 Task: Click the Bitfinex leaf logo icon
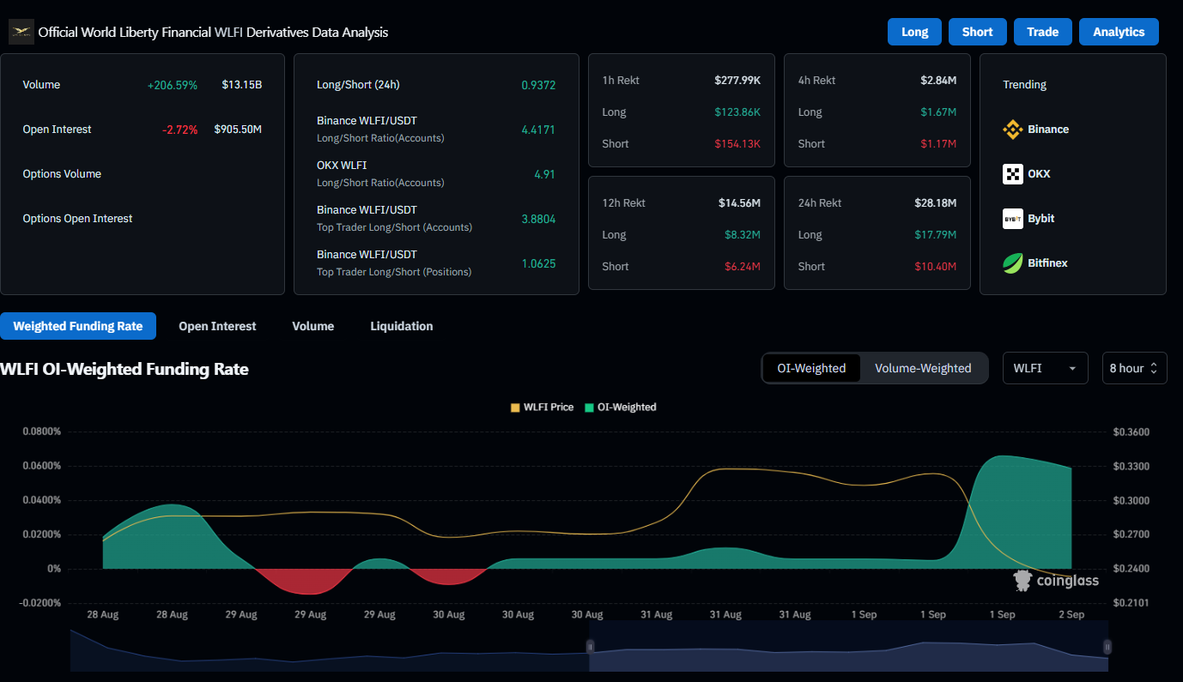pyautogui.click(x=1013, y=263)
